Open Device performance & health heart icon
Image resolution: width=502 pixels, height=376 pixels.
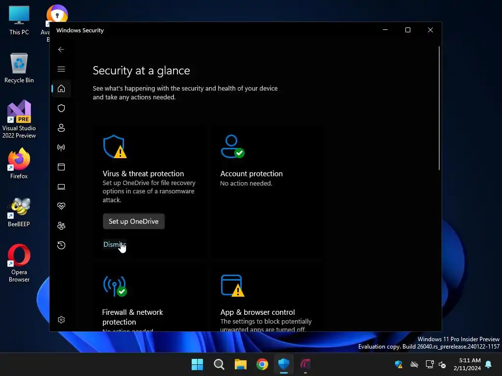click(x=61, y=206)
